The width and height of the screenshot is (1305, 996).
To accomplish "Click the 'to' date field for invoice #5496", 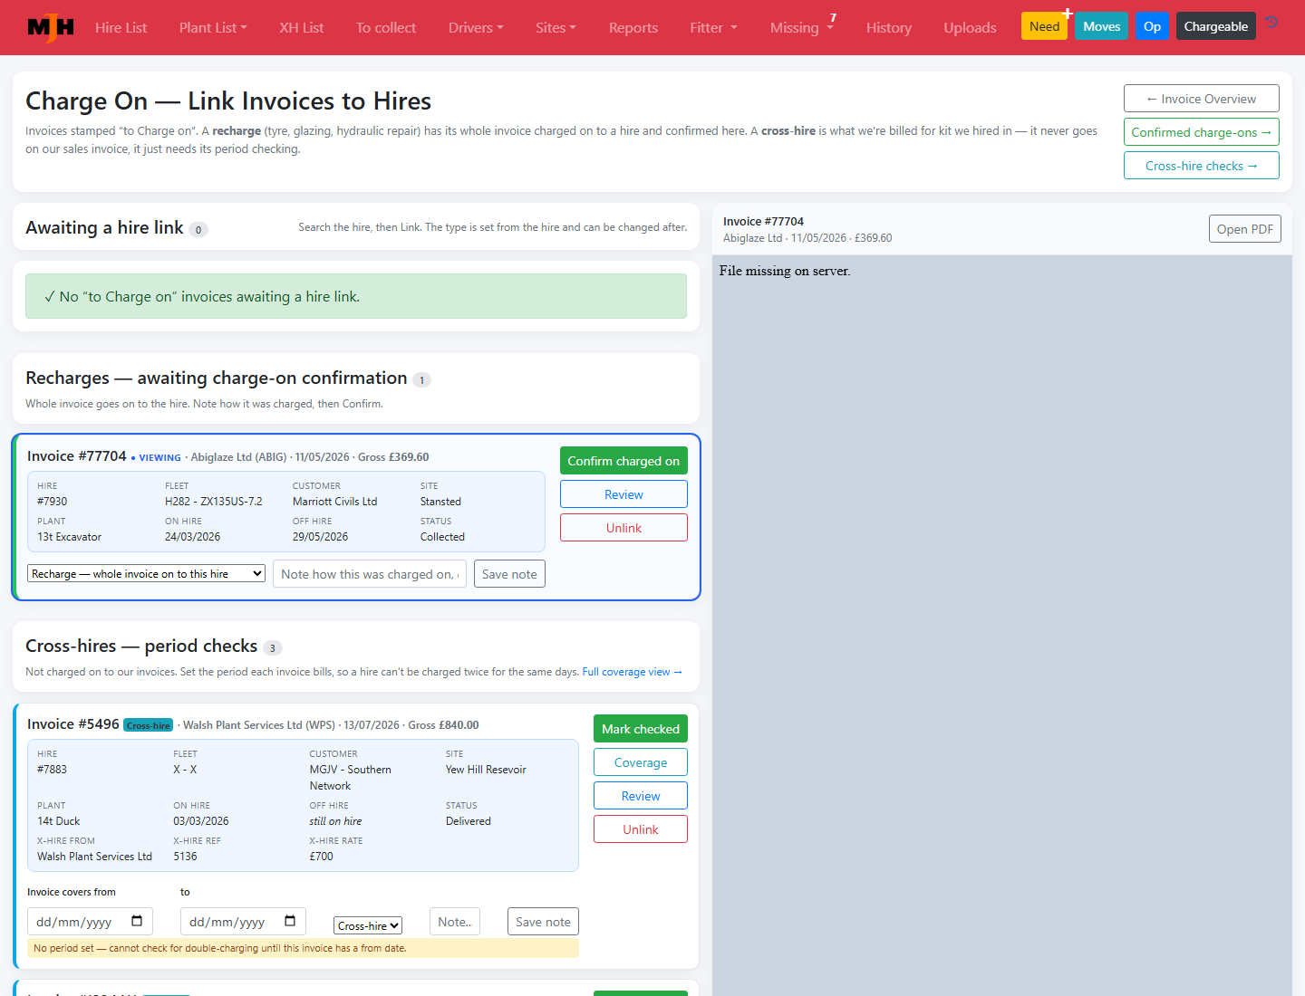I will (x=243, y=922).
